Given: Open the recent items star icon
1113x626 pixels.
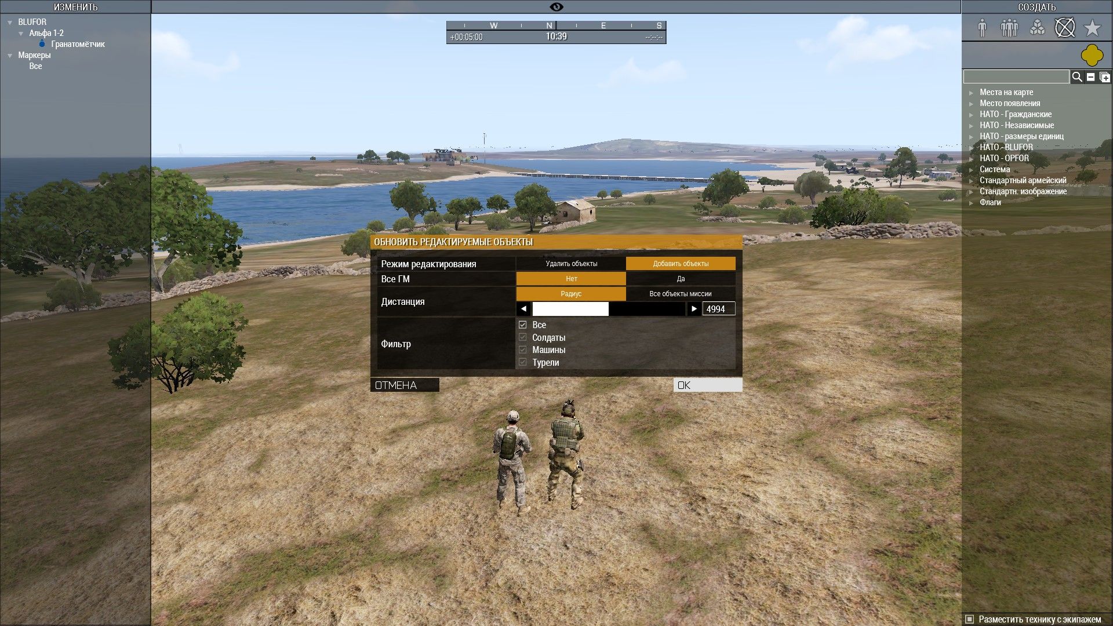Looking at the screenshot, I should [1092, 27].
